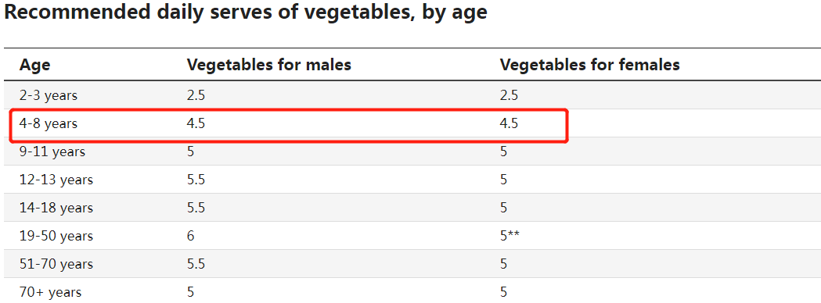Viewport: 821px width, 303px height.
Task: Select the 2-3 years row label
Action: tap(49, 95)
